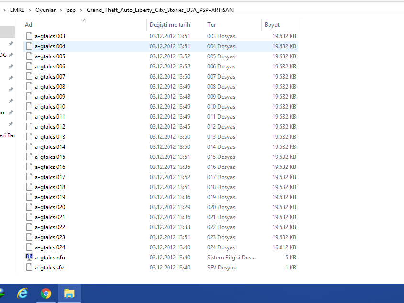Screen dimensions: 404x303
Task: Jump to the psp folder breadcrumb
Action: pos(71,11)
